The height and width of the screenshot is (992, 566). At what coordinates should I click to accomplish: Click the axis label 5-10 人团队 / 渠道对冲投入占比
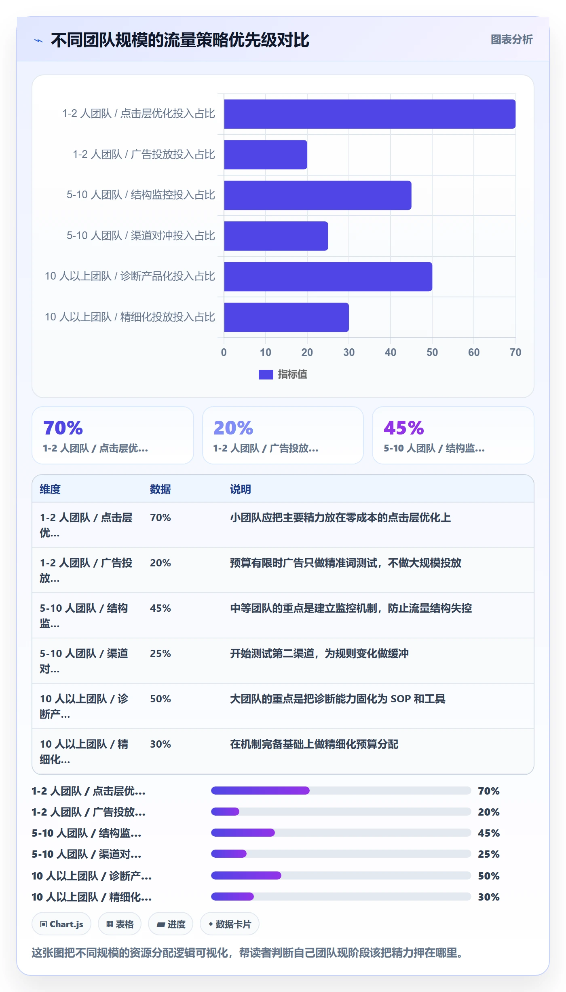(x=141, y=236)
